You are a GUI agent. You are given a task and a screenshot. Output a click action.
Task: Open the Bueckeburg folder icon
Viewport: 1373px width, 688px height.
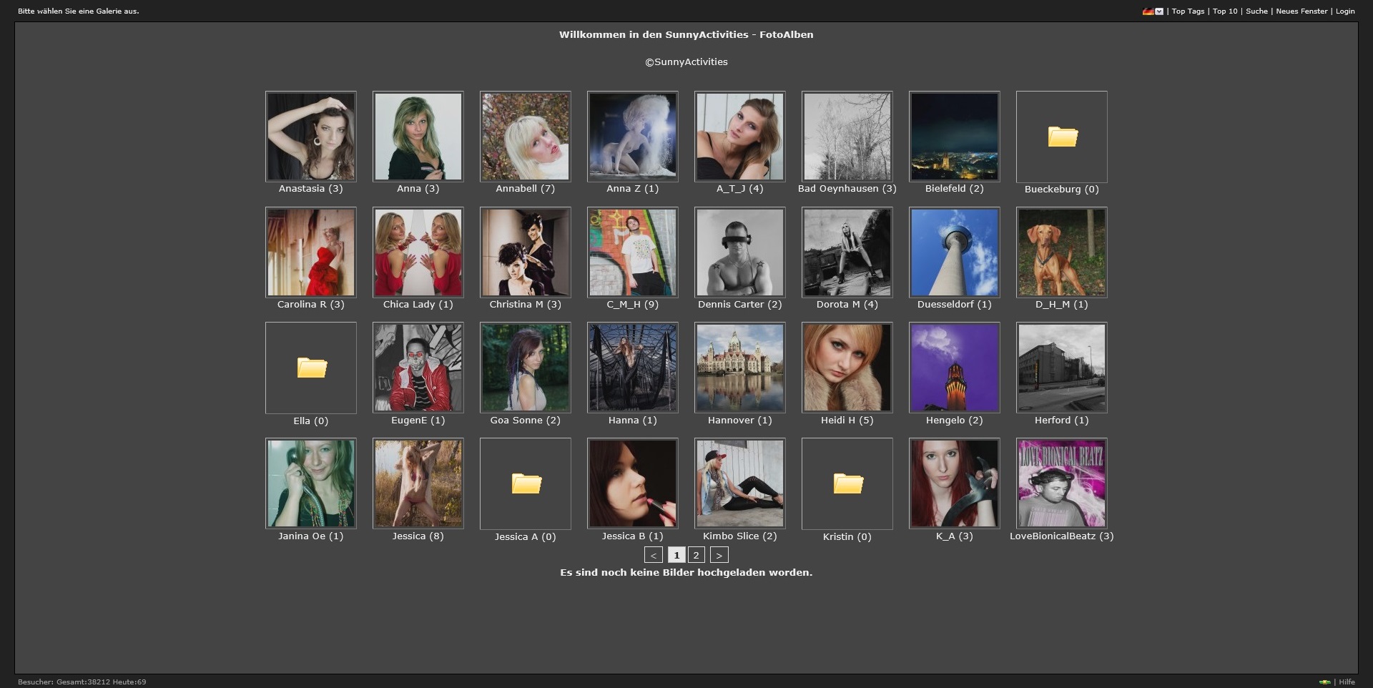[1062, 137]
